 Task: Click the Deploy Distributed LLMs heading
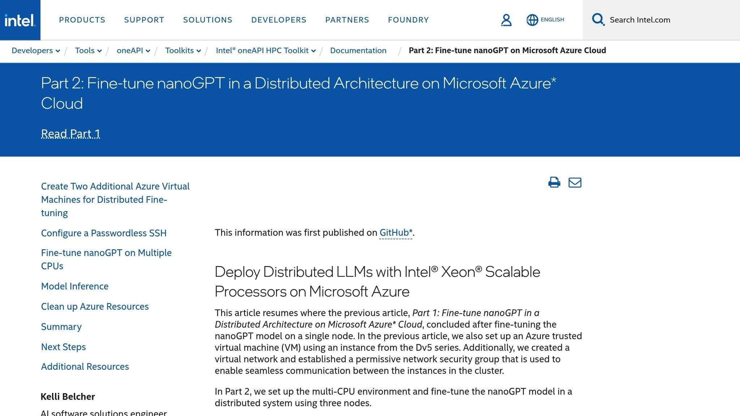click(x=377, y=282)
